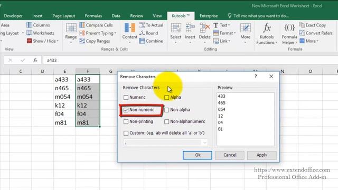338x190 pixels.
Task: Click the formula bar cancel X icon
Action: pyautogui.click(x=10, y=60)
